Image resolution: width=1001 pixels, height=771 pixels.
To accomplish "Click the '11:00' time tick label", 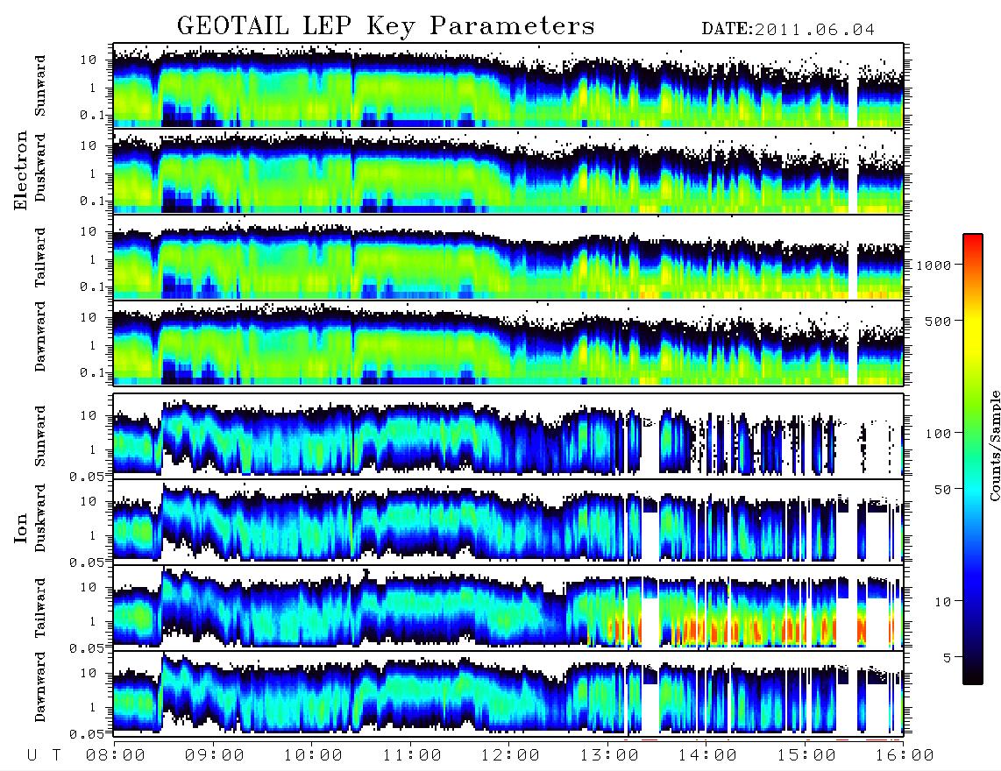I will coord(412,755).
